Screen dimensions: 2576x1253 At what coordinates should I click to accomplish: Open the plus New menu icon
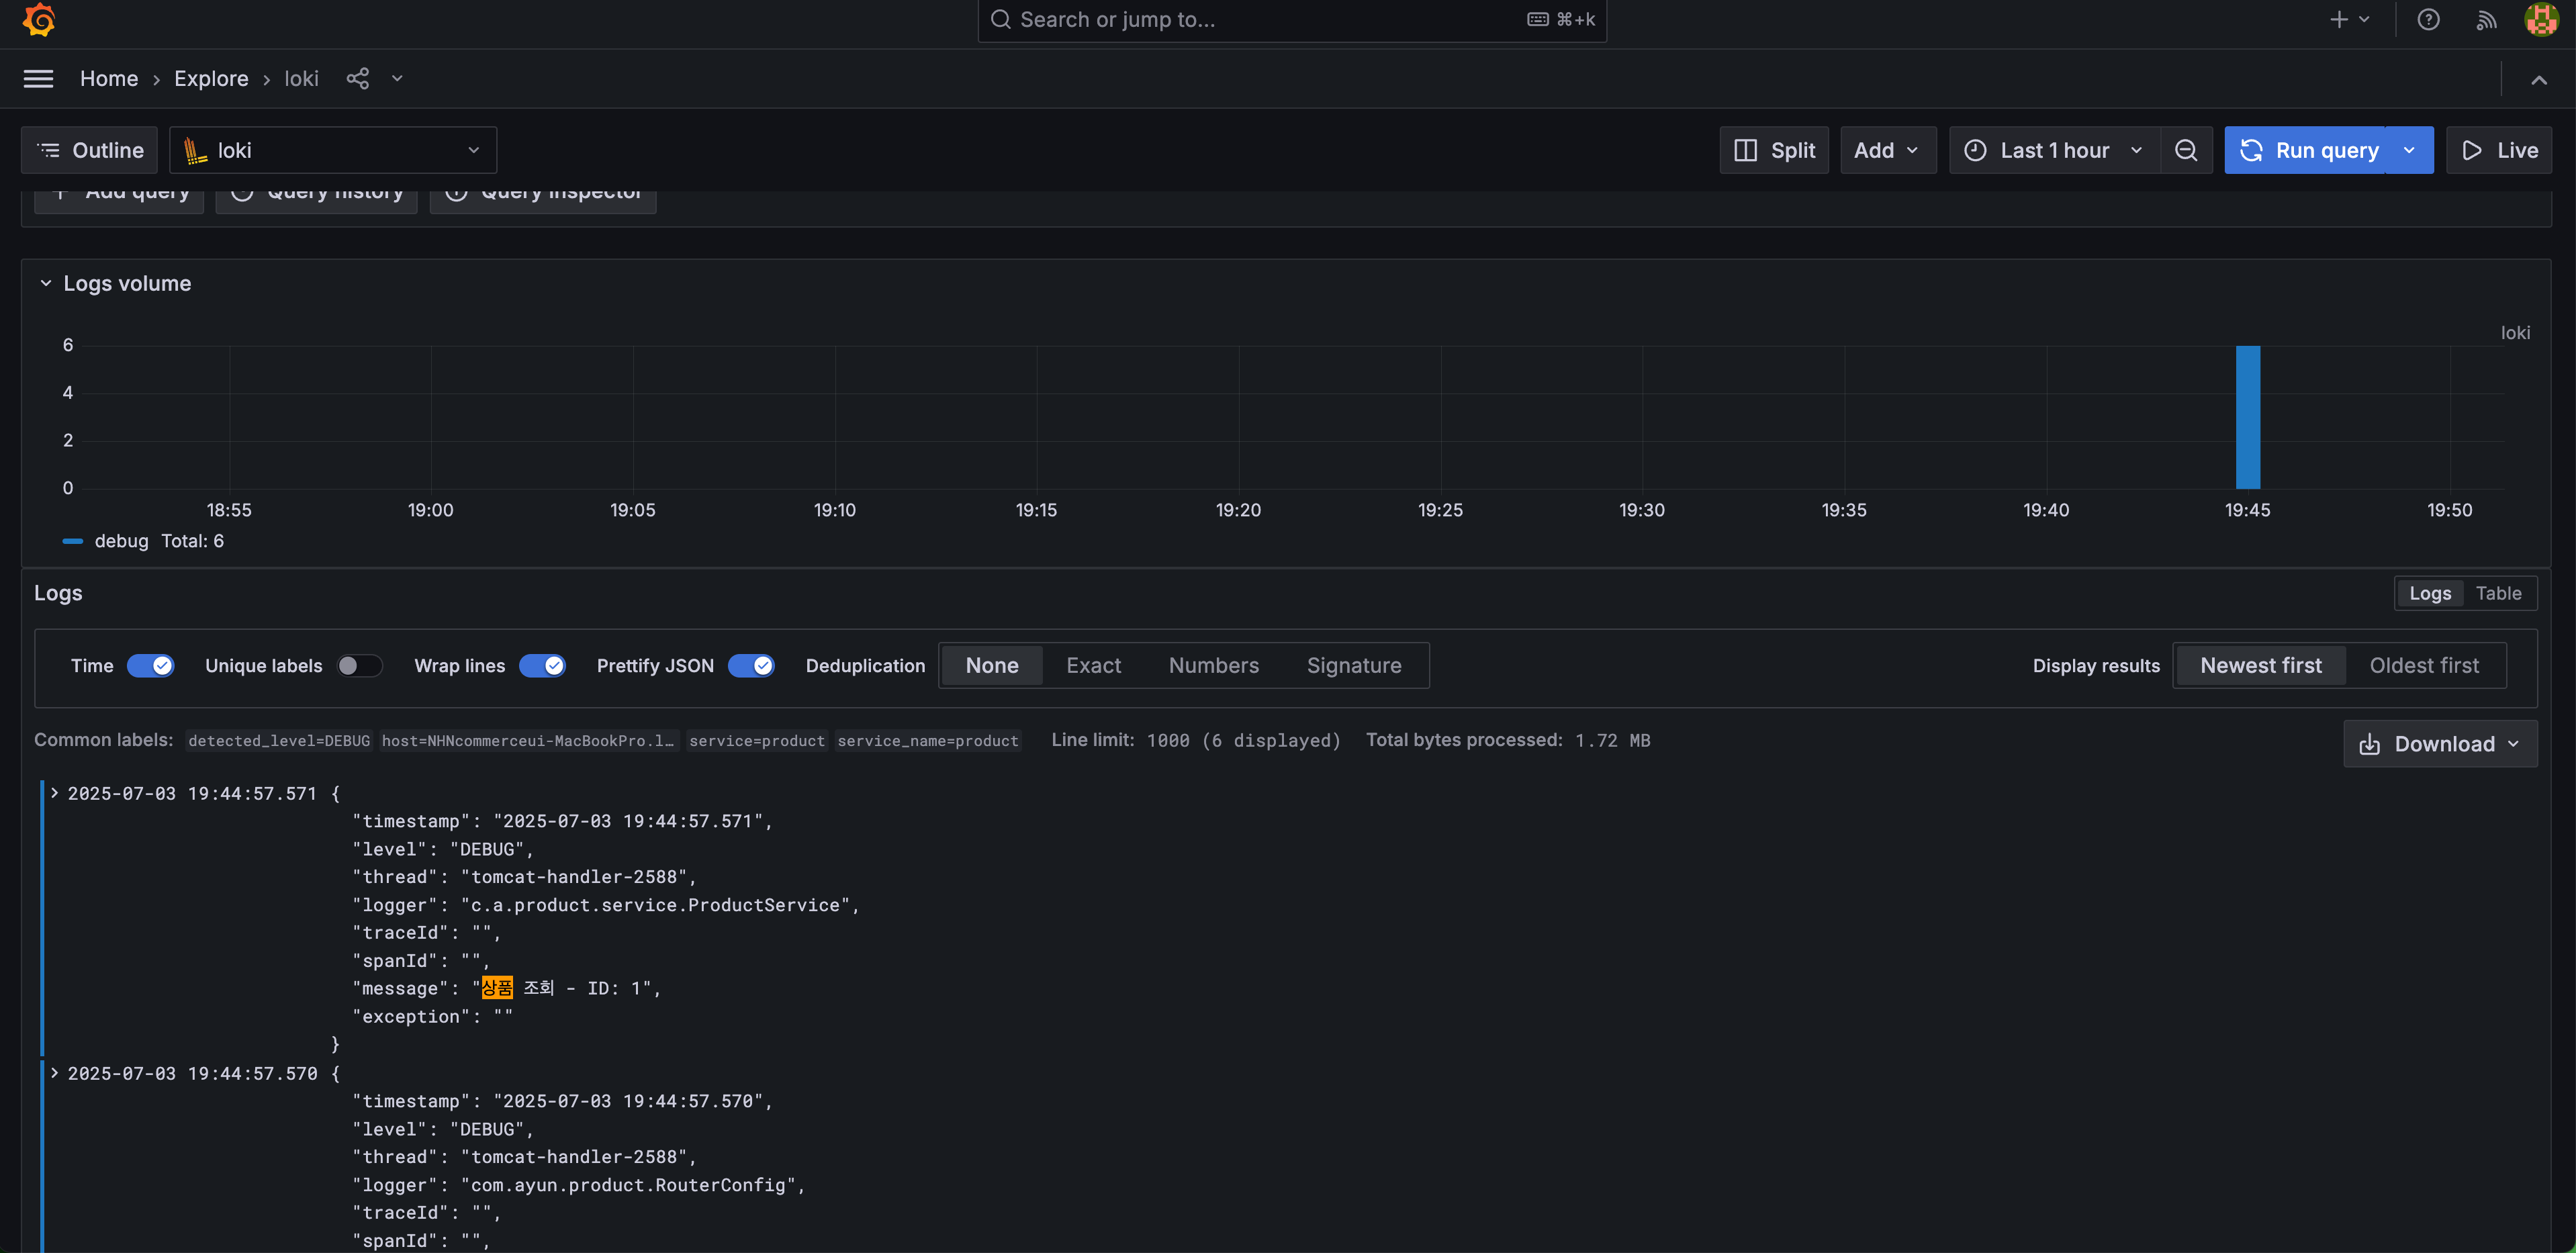coord(2348,19)
